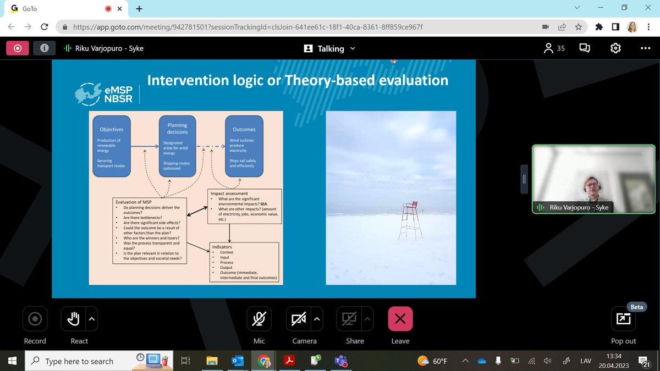The height and width of the screenshot is (371, 660).
Task: Open the notification center with 21
Action: click(643, 361)
